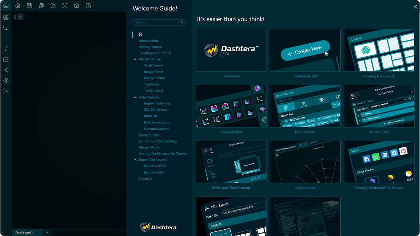Click Visual Toolbar caption under thumbnail
420x236 pixels.
tap(231, 132)
